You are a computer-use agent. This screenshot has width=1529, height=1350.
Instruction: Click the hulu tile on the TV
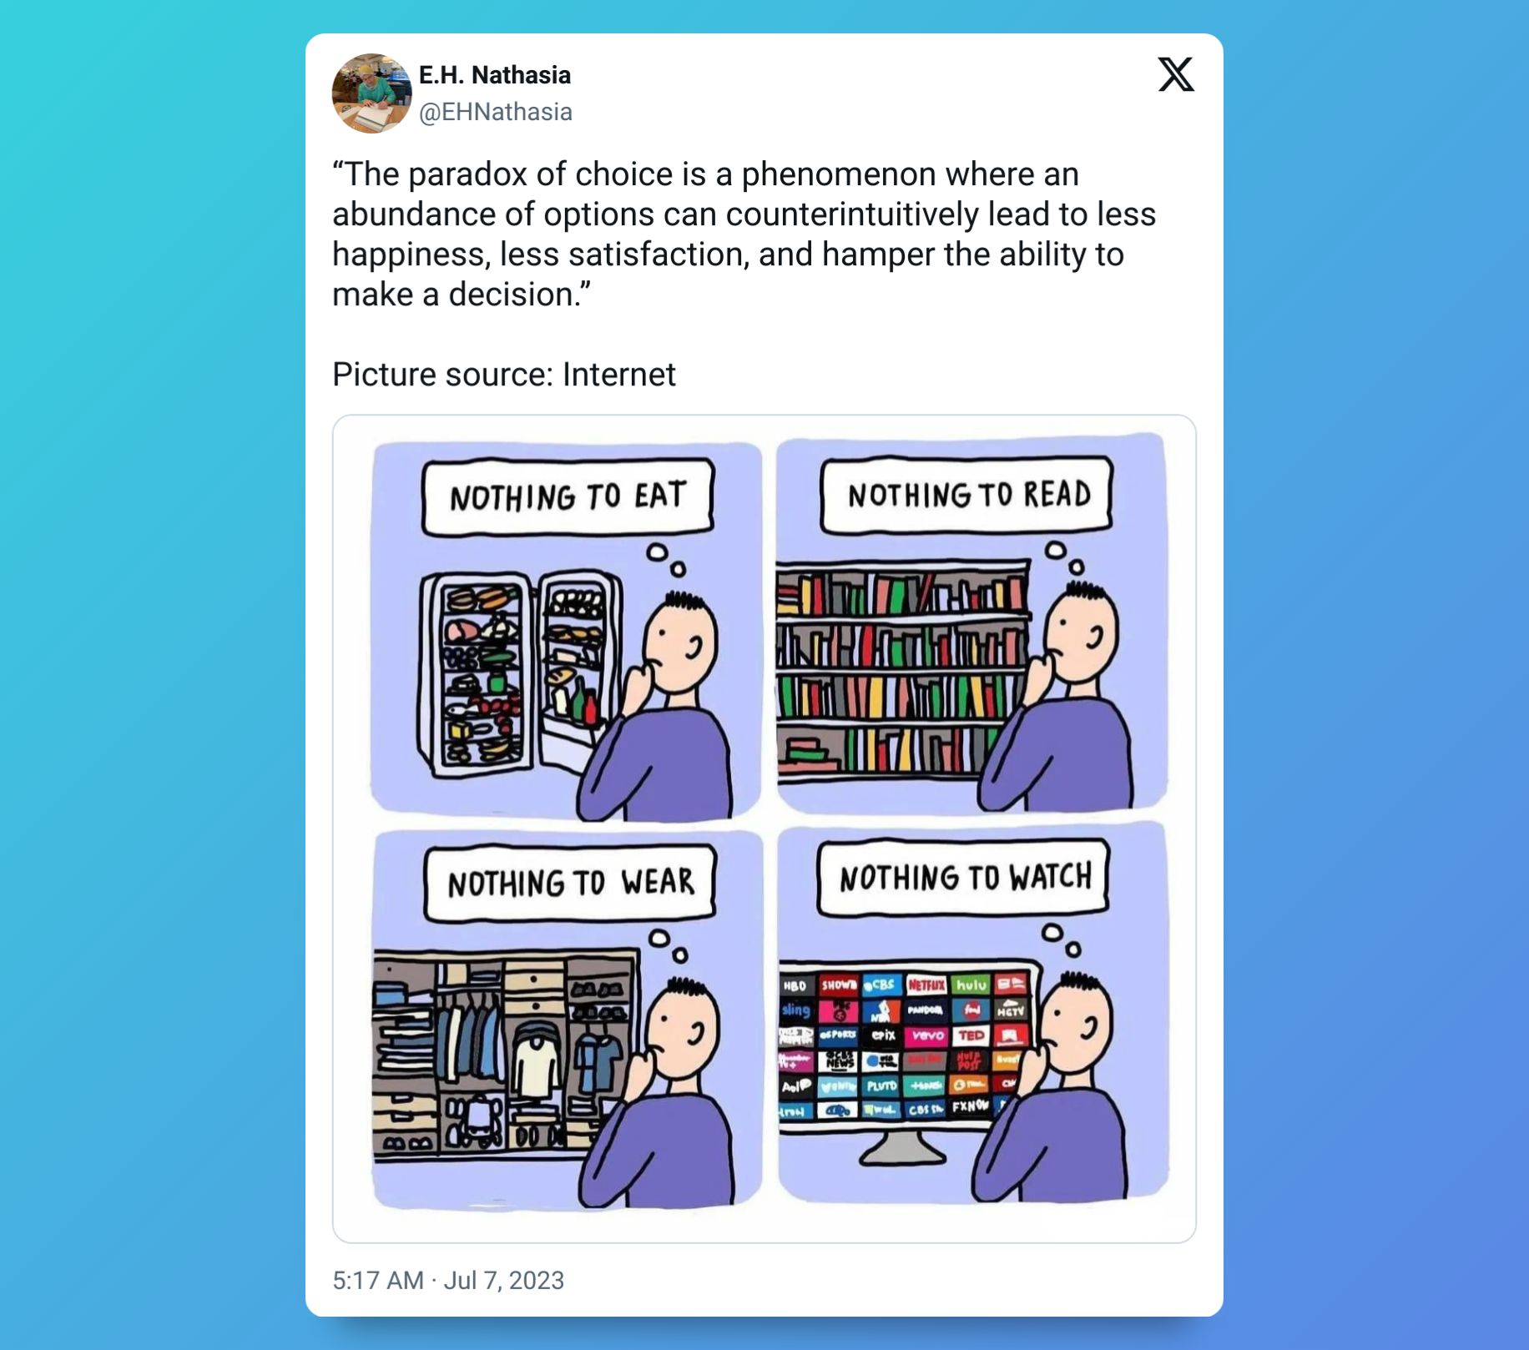pyautogui.click(x=971, y=985)
